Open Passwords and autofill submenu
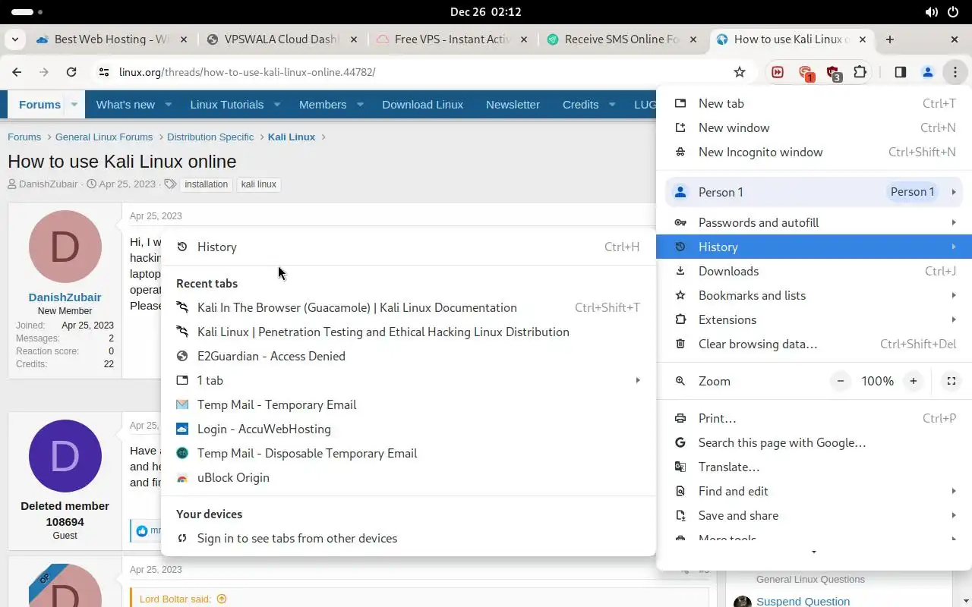The image size is (972, 607). 814,222
